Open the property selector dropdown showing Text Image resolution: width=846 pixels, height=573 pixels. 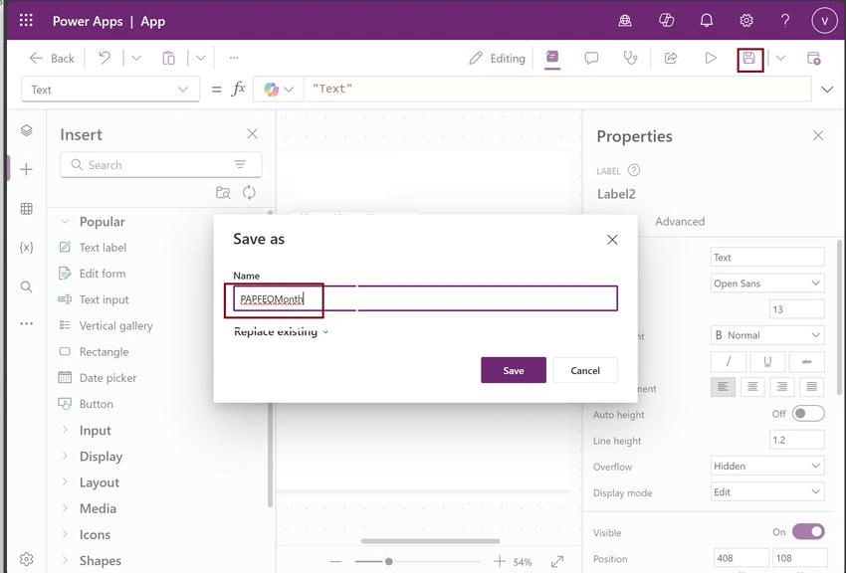click(110, 90)
